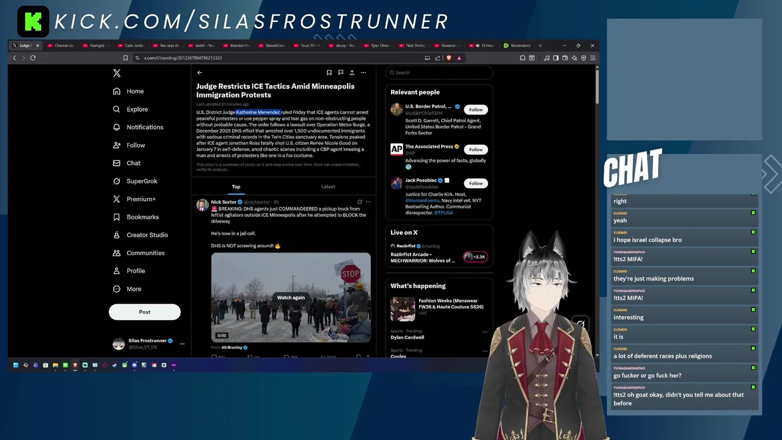The height and width of the screenshot is (440, 782).
Task: Open the browser hamburger menu
Action: 593,58
